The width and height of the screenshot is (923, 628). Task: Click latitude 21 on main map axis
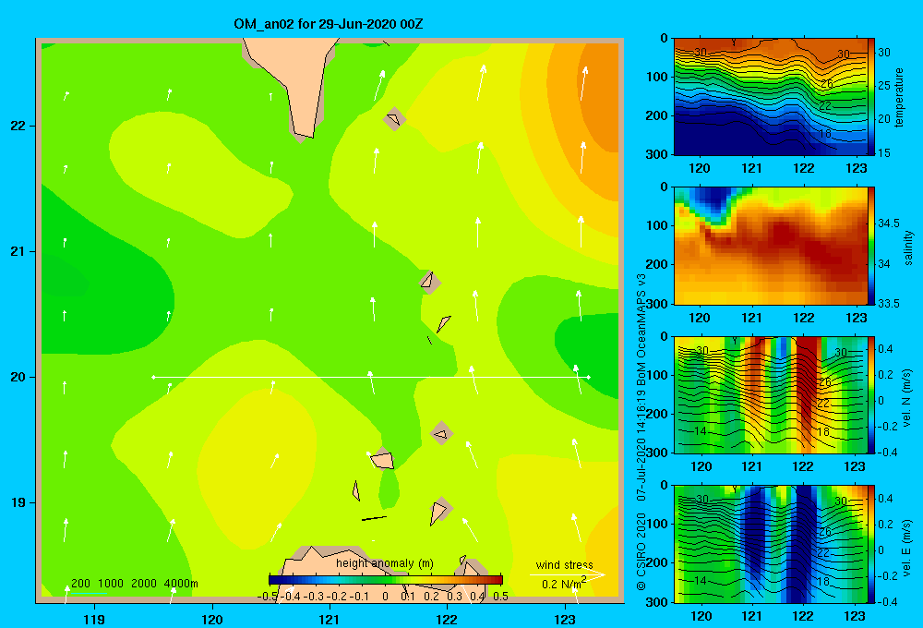[x=18, y=251]
